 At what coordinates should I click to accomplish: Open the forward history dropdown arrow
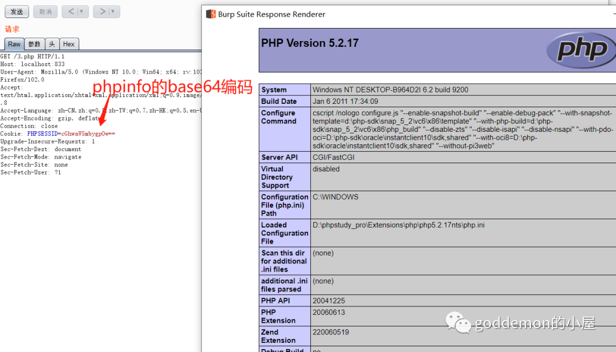click(113, 11)
